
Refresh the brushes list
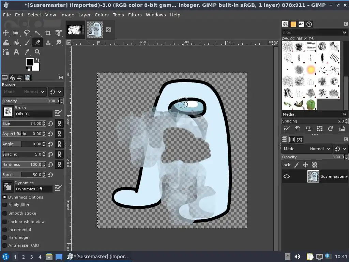coord(331,129)
